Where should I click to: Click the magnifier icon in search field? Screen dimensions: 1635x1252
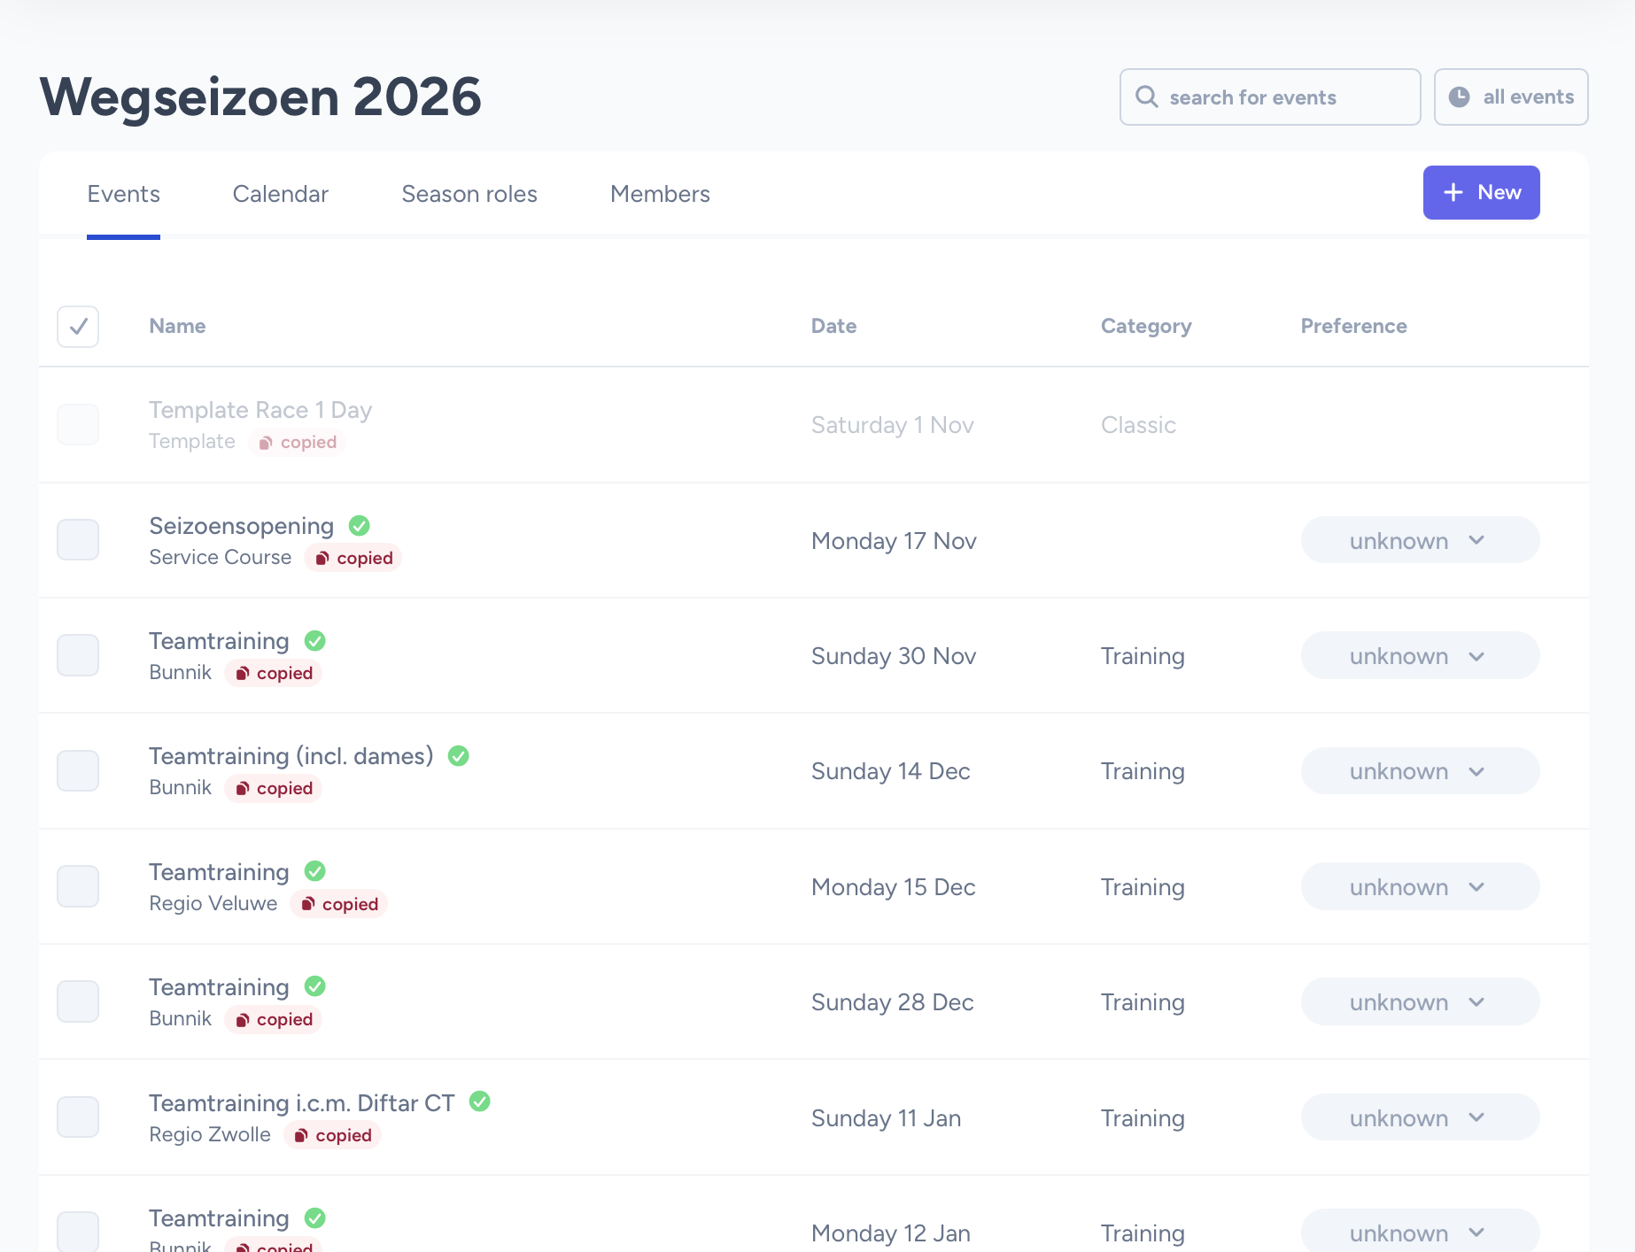[1147, 97]
